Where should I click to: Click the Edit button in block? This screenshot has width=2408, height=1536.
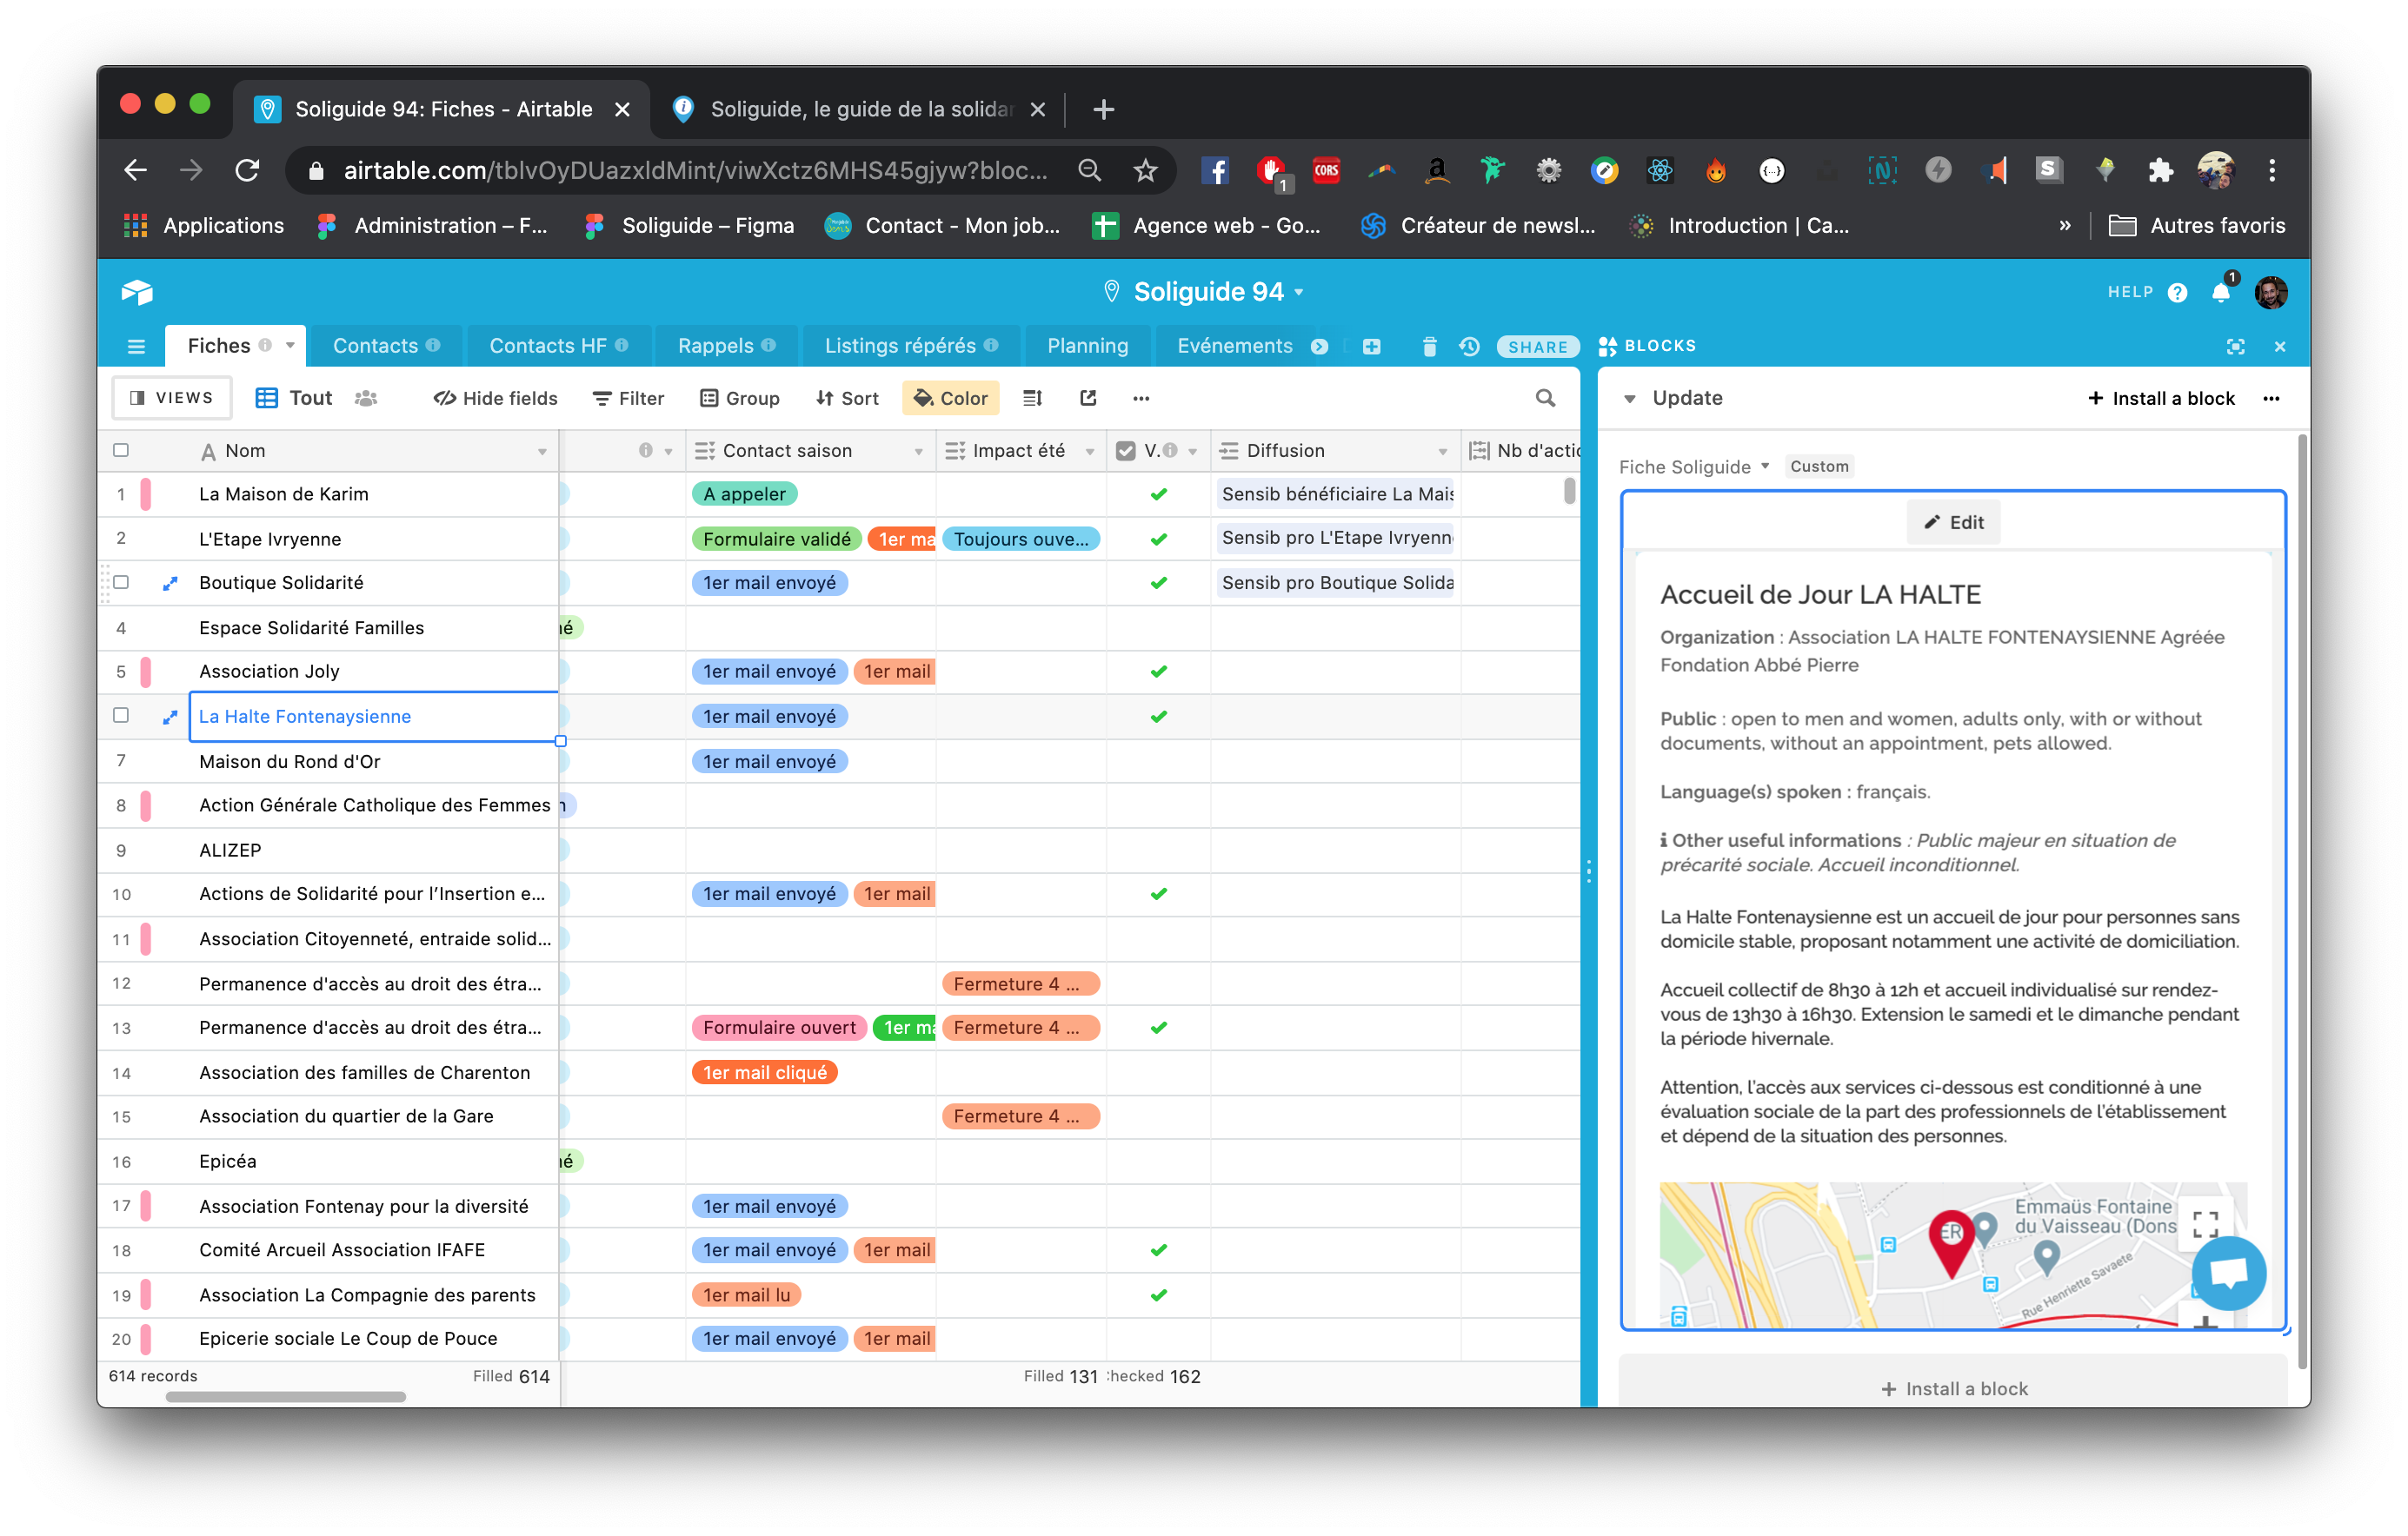tap(1953, 521)
